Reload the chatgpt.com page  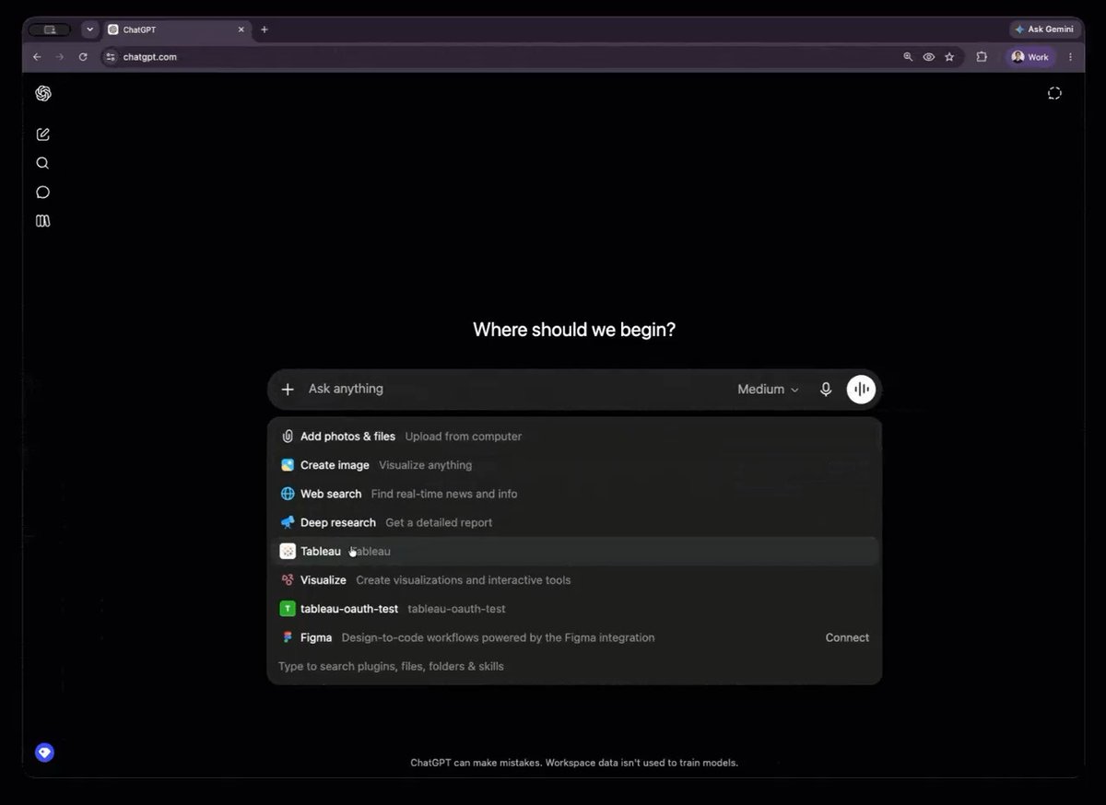click(83, 57)
